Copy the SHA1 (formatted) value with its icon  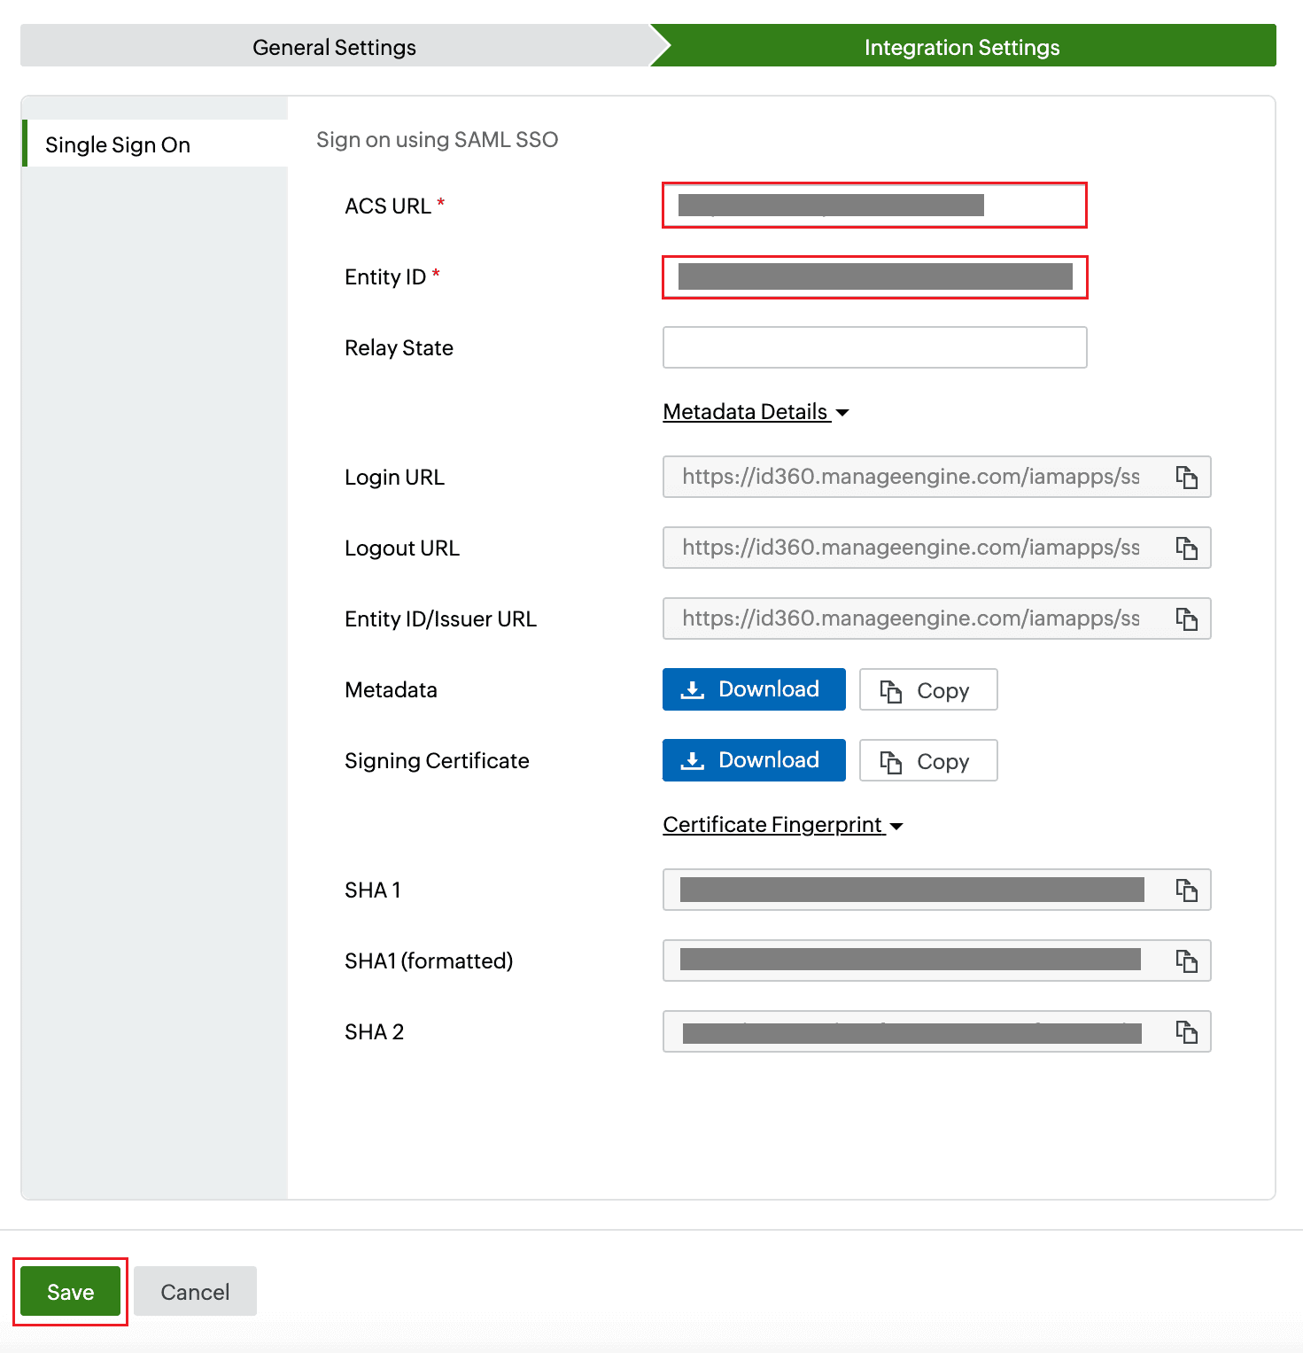tap(1186, 961)
